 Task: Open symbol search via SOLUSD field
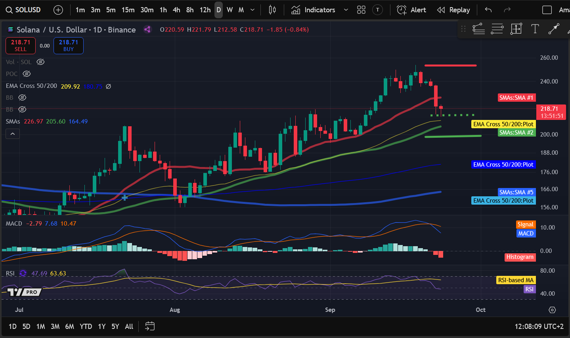point(24,10)
